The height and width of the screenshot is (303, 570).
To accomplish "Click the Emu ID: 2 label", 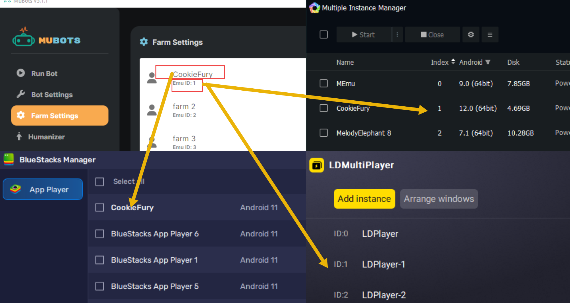I will [x=184, y=115].
